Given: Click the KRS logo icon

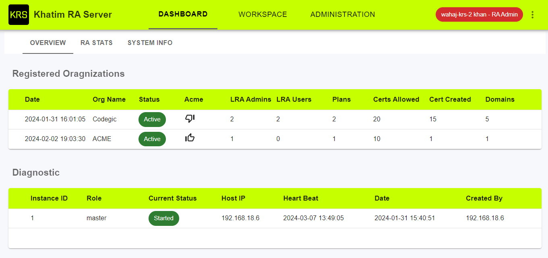Looking at the screenshot, I should point(19,15).
